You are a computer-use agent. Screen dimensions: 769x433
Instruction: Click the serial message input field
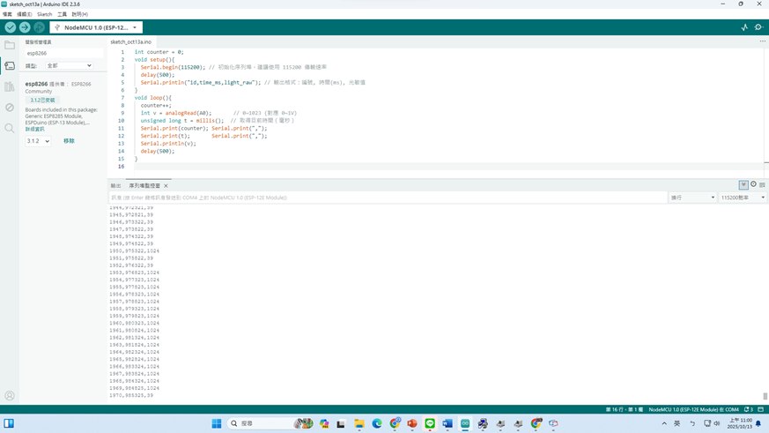click(x=388, y=198)
